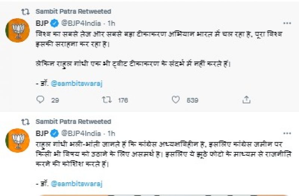The width and height of the screenshot is (299, 196).
Task: Open @sambitswaraj mention in second tweet
Action: tap(77, 184)
